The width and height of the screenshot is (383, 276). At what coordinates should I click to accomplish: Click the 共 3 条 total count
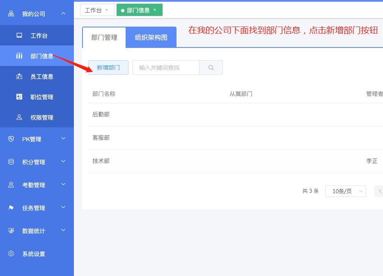(310, 191)
